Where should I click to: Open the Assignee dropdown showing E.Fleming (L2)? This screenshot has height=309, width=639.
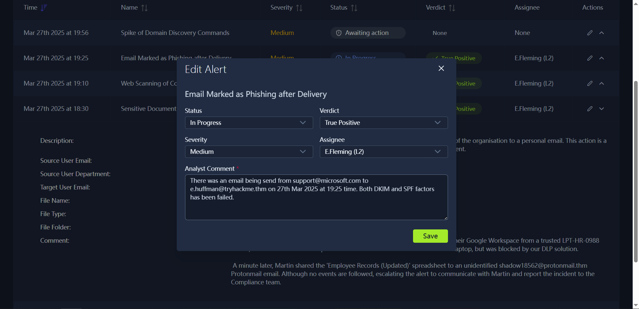coord(383,152)
